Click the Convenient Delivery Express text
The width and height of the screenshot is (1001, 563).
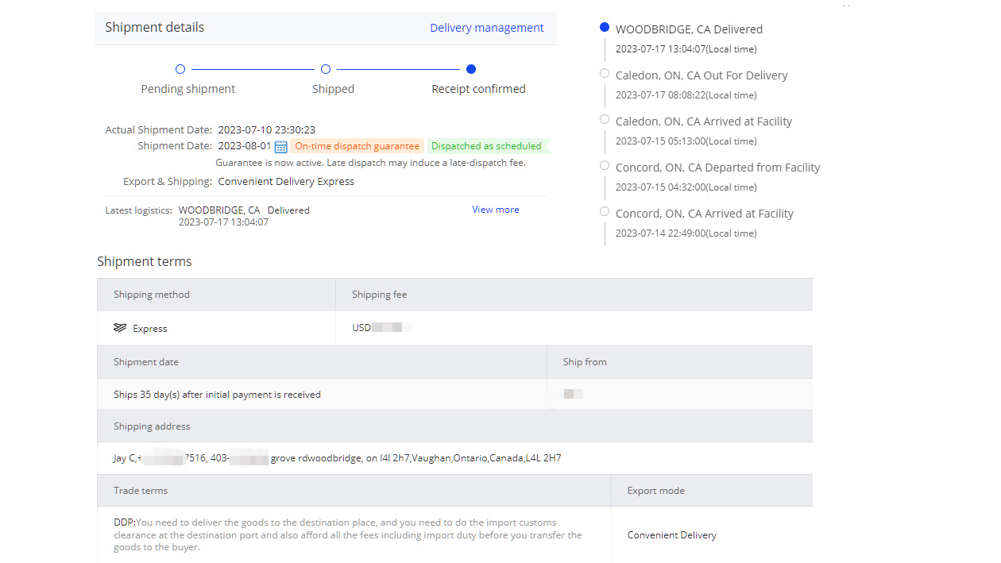[x=286, y=181]
